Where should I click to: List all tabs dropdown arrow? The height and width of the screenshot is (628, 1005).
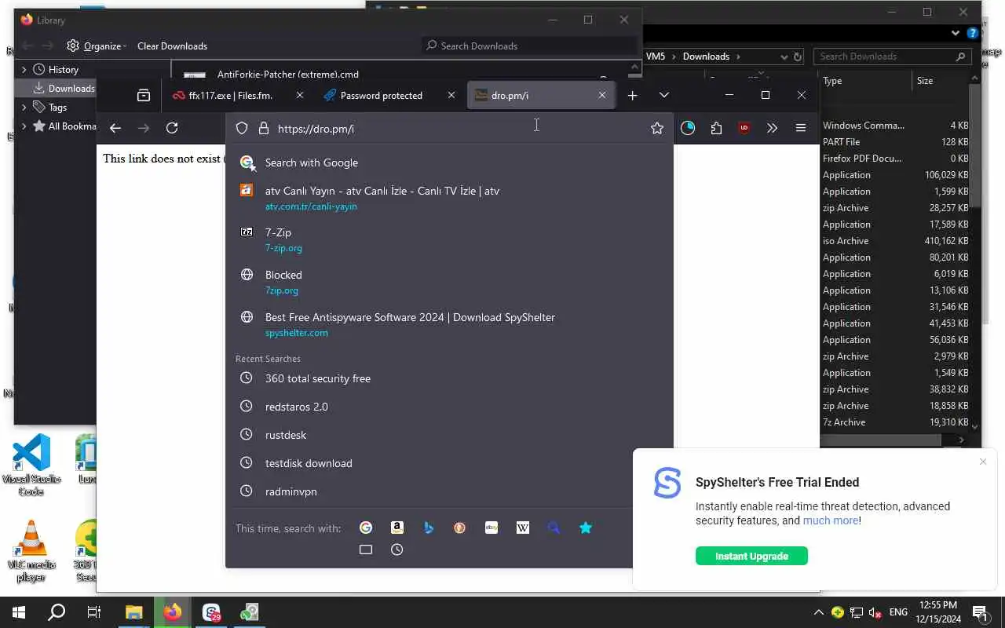pyautogui.click(x=664, y=95)
